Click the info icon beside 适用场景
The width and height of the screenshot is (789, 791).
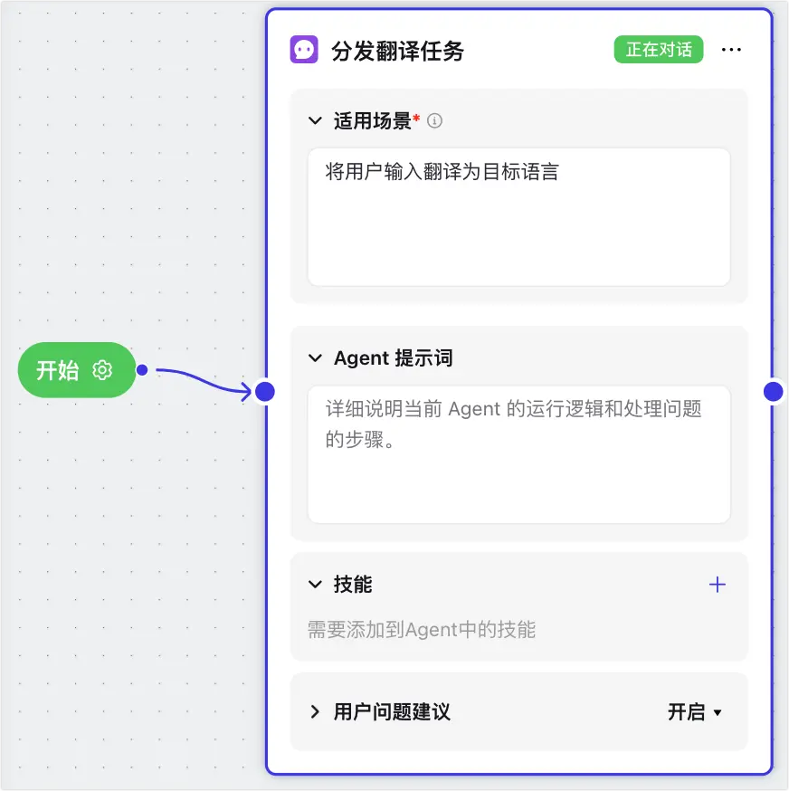tap(434, 119)
